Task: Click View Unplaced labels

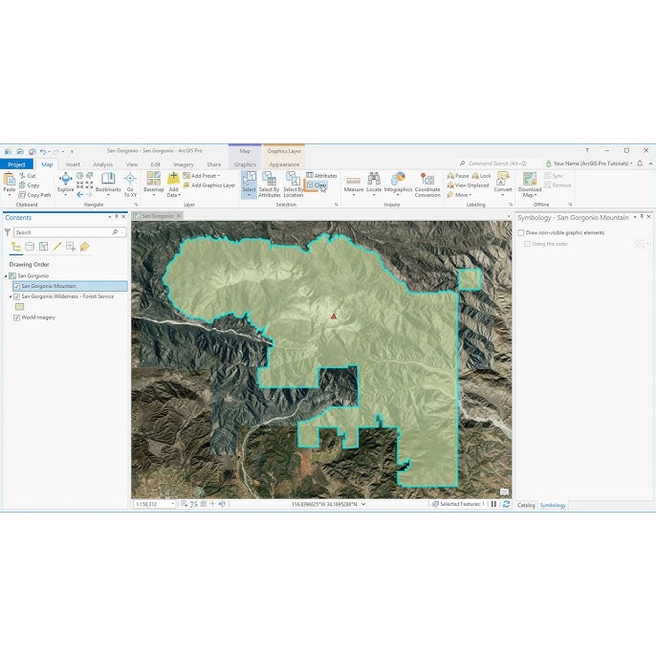Action: [468, 186]
